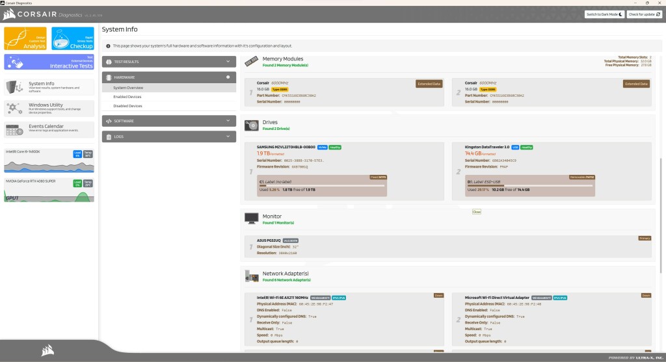Screen dimensions: 666x362
Task: Click the Corsair logo in the bottom footer
Action: pos(47,350)
